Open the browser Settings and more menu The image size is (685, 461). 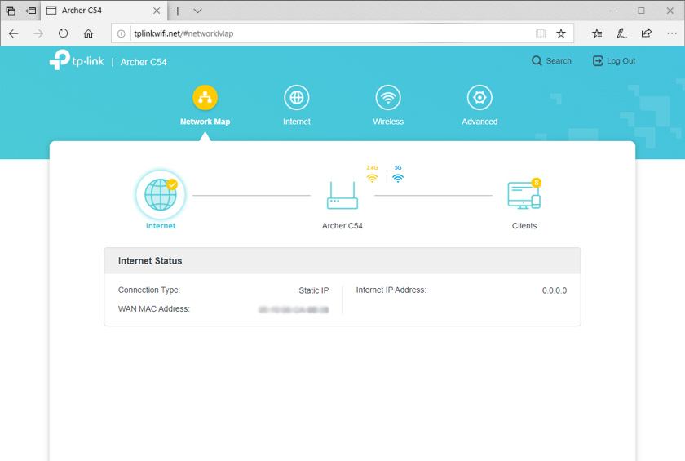coord(670,33)
